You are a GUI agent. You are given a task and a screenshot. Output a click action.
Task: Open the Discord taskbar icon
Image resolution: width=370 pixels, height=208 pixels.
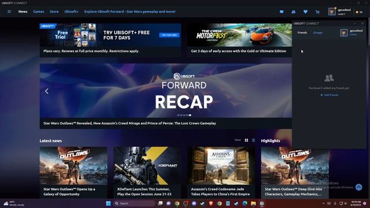pyautogui.click(x=194, y=203)
